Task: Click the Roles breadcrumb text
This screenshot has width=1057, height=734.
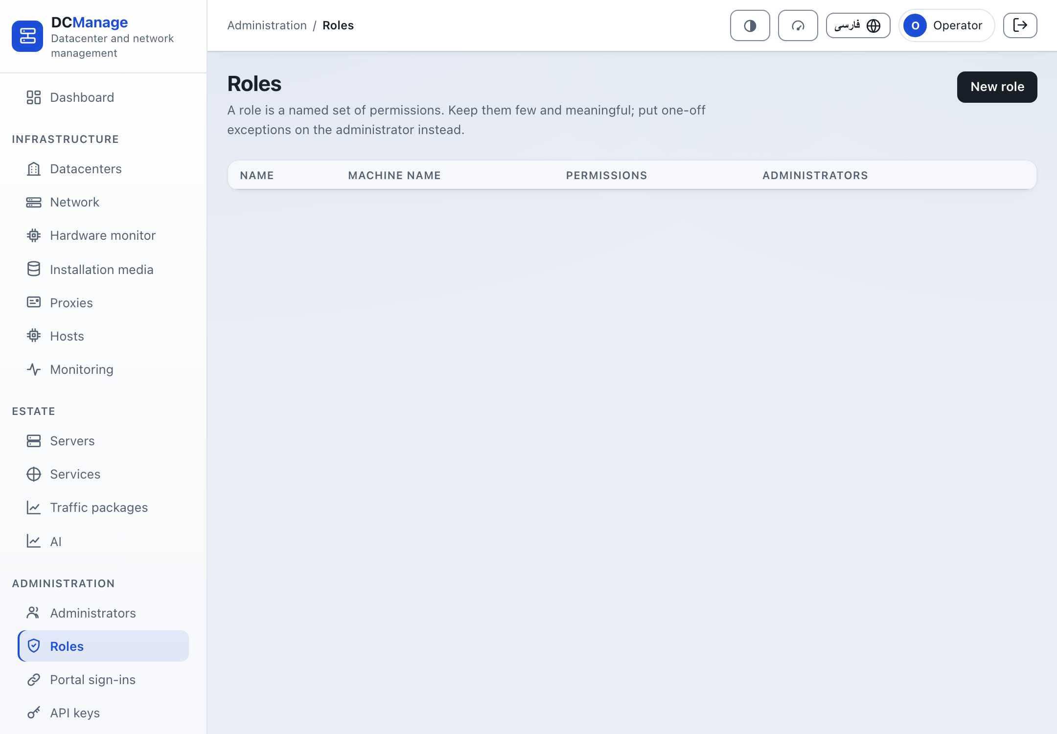Action: coord(338,25)
